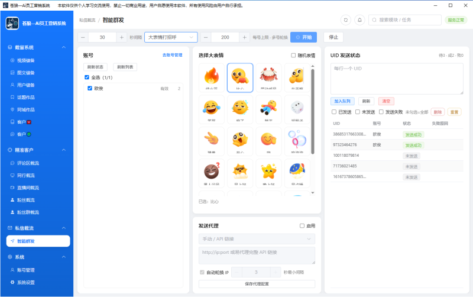Go to 粉丝群截流 menu item
473x297 pixels.
click(28, 212)
